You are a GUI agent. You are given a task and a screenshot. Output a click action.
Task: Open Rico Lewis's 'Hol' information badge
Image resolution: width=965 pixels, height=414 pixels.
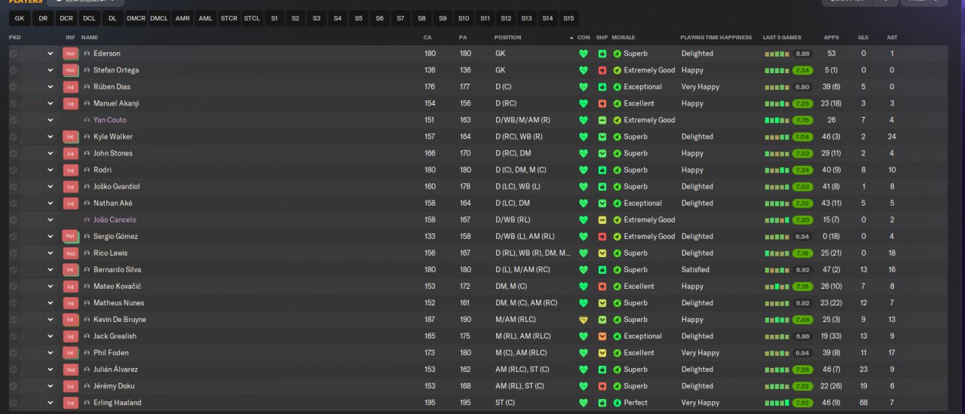[x=71, y=253]
